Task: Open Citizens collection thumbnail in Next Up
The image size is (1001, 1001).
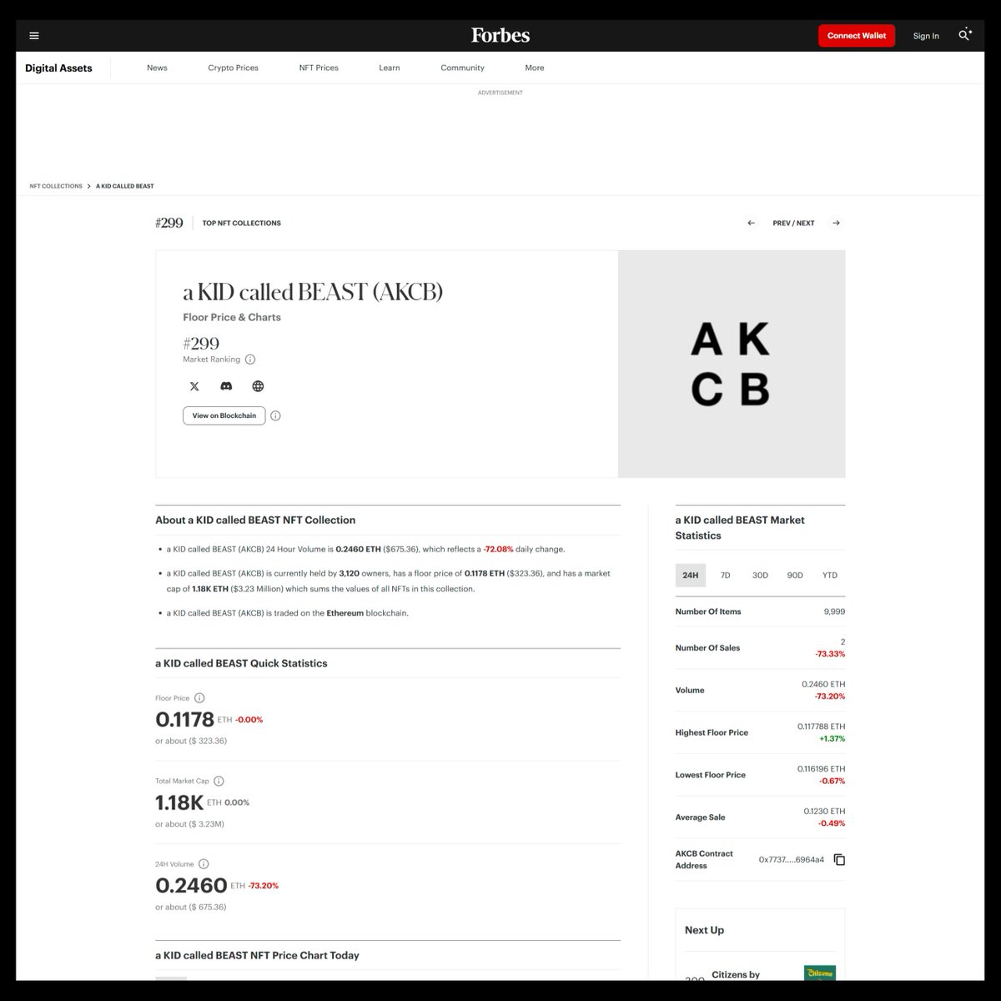Action: [819, 973]
